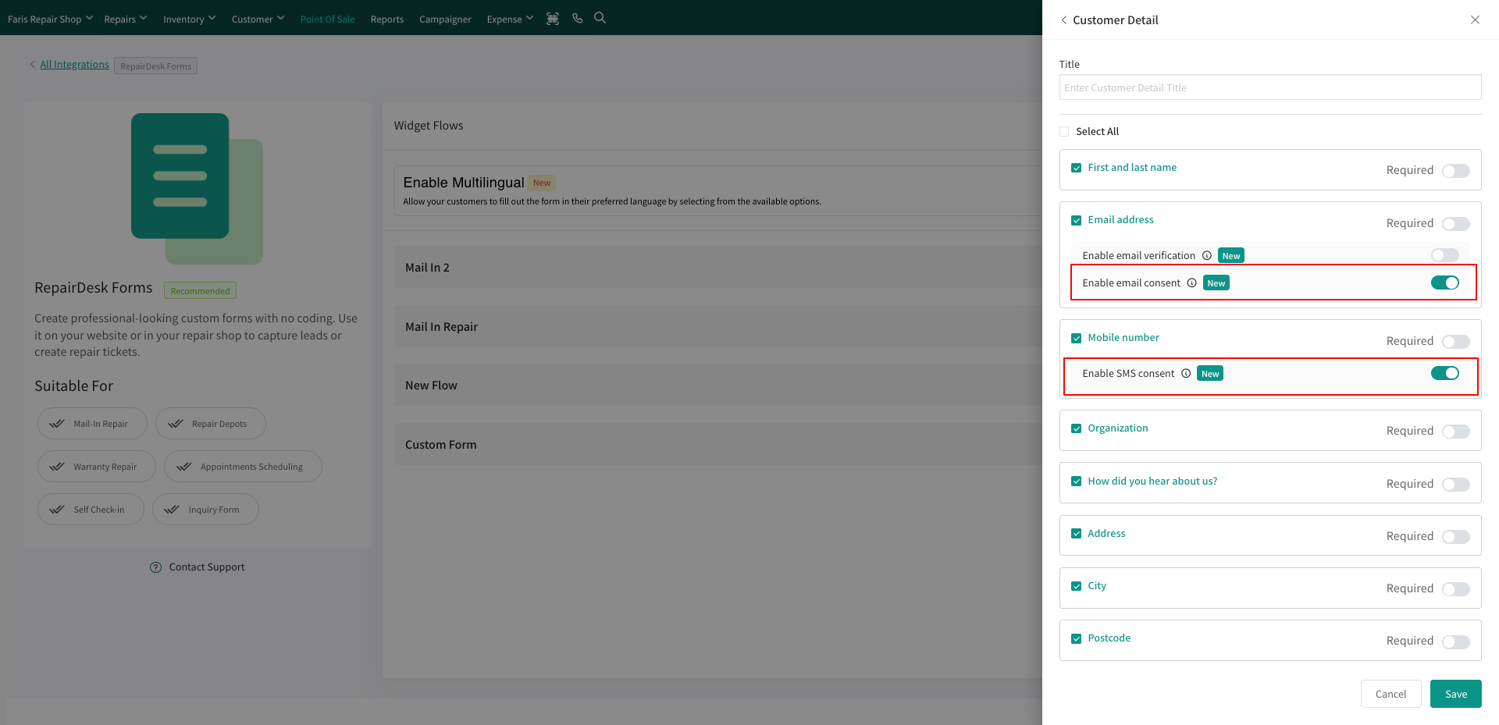1499x725 pixels.
Task: Toggle Required for Email address
Action: [x=1456, y=224]
